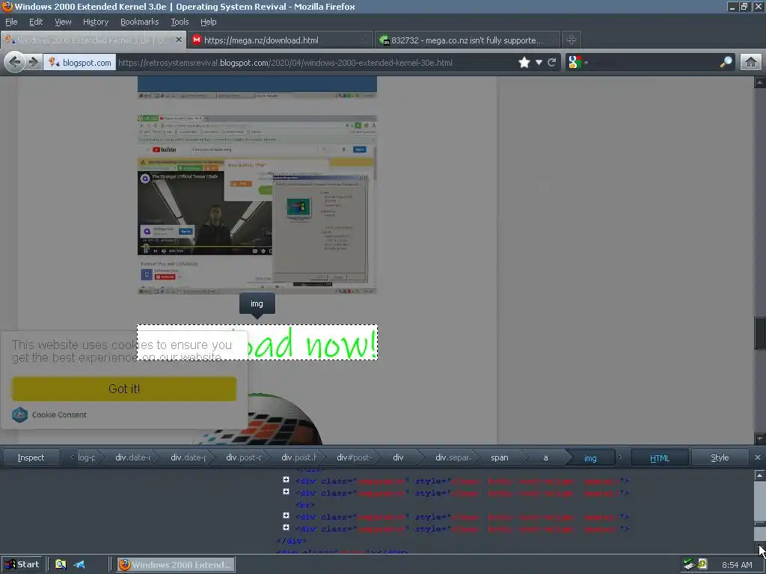Select the br tag line in HTML panel
This screenshot has width=766, height=574.
305,504
